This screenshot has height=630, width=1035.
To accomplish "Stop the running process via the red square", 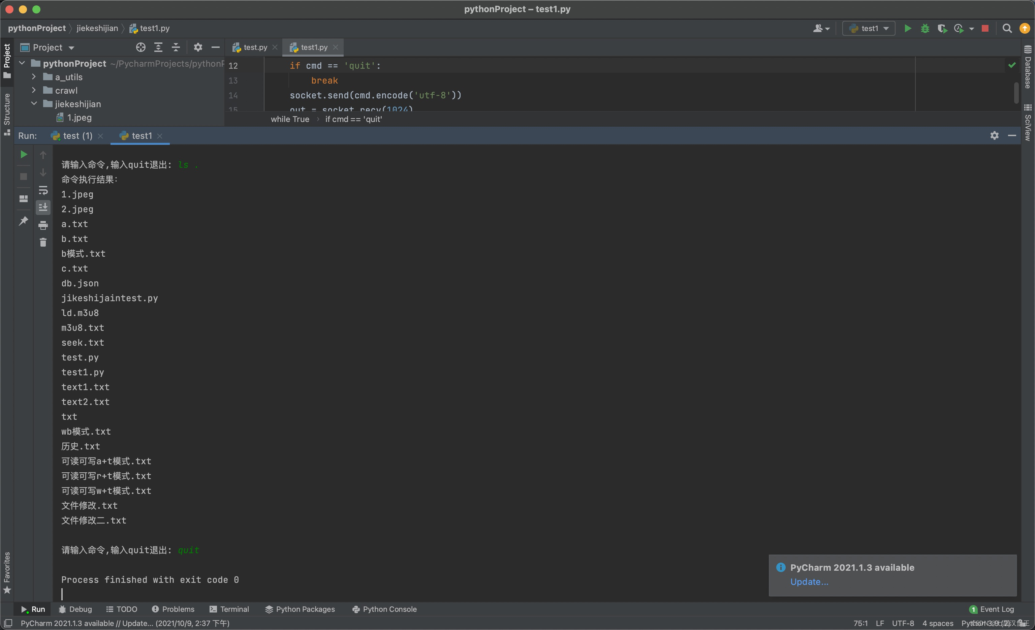I will [x=985, y=28].
